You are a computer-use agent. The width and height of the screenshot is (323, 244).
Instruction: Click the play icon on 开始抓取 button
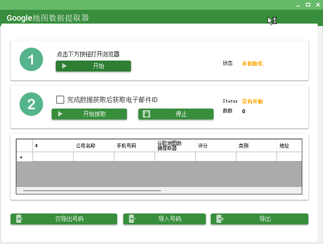pos(60,114)
